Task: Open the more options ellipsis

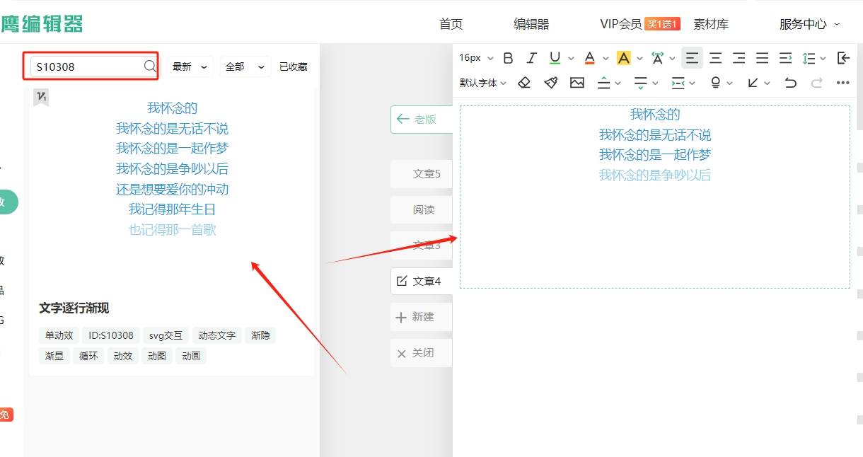Action: click(x=842, y=83)
